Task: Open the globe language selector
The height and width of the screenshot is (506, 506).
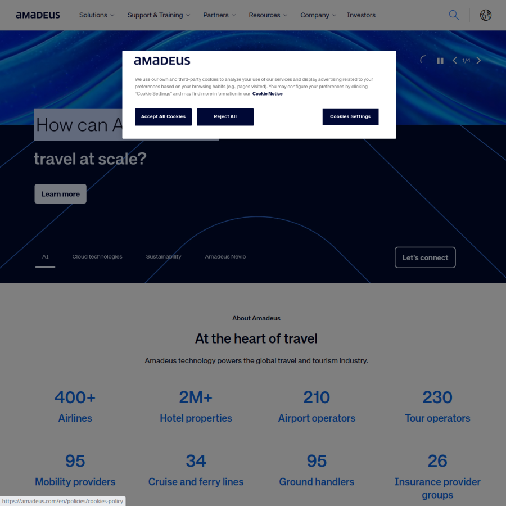Action: [485, 15]
